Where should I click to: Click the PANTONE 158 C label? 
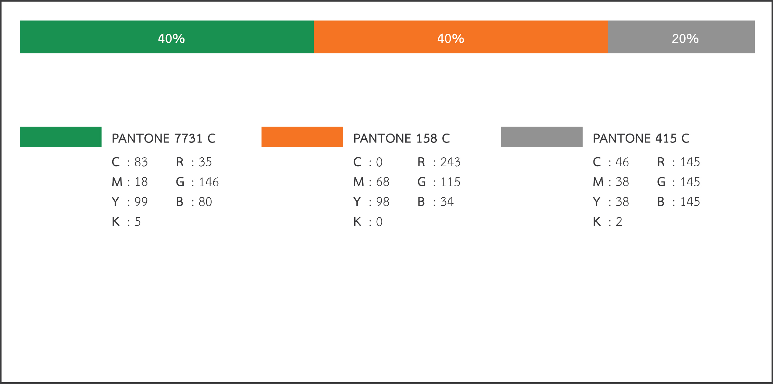point(402,138)
